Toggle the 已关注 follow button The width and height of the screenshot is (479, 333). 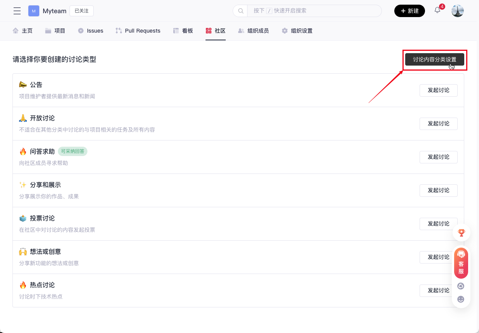pyautogui.click(x=82, y=11)
